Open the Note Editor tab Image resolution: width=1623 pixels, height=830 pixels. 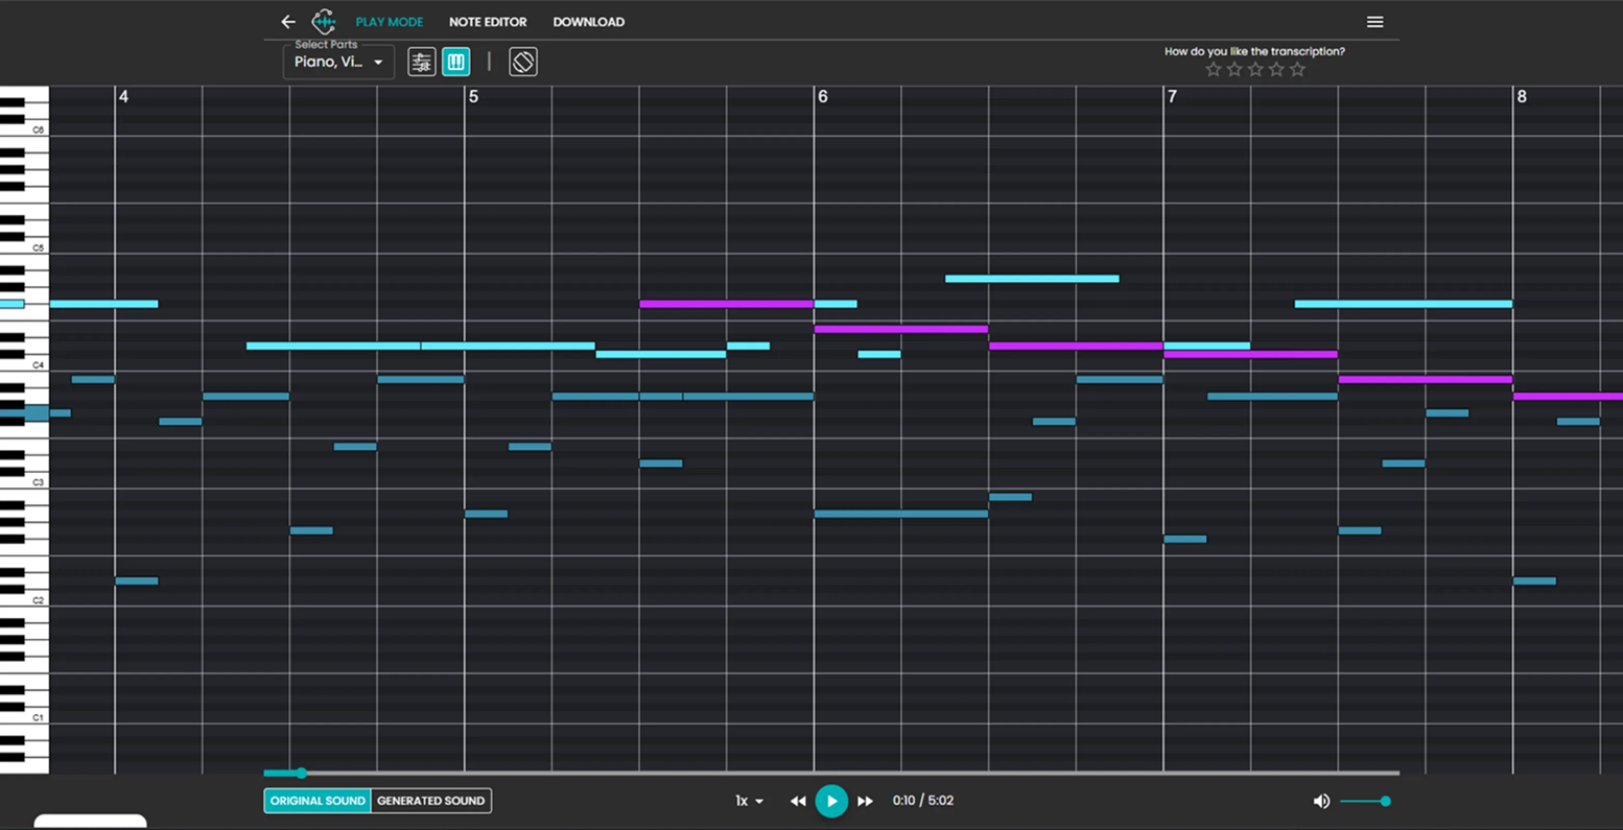point(487,22)
